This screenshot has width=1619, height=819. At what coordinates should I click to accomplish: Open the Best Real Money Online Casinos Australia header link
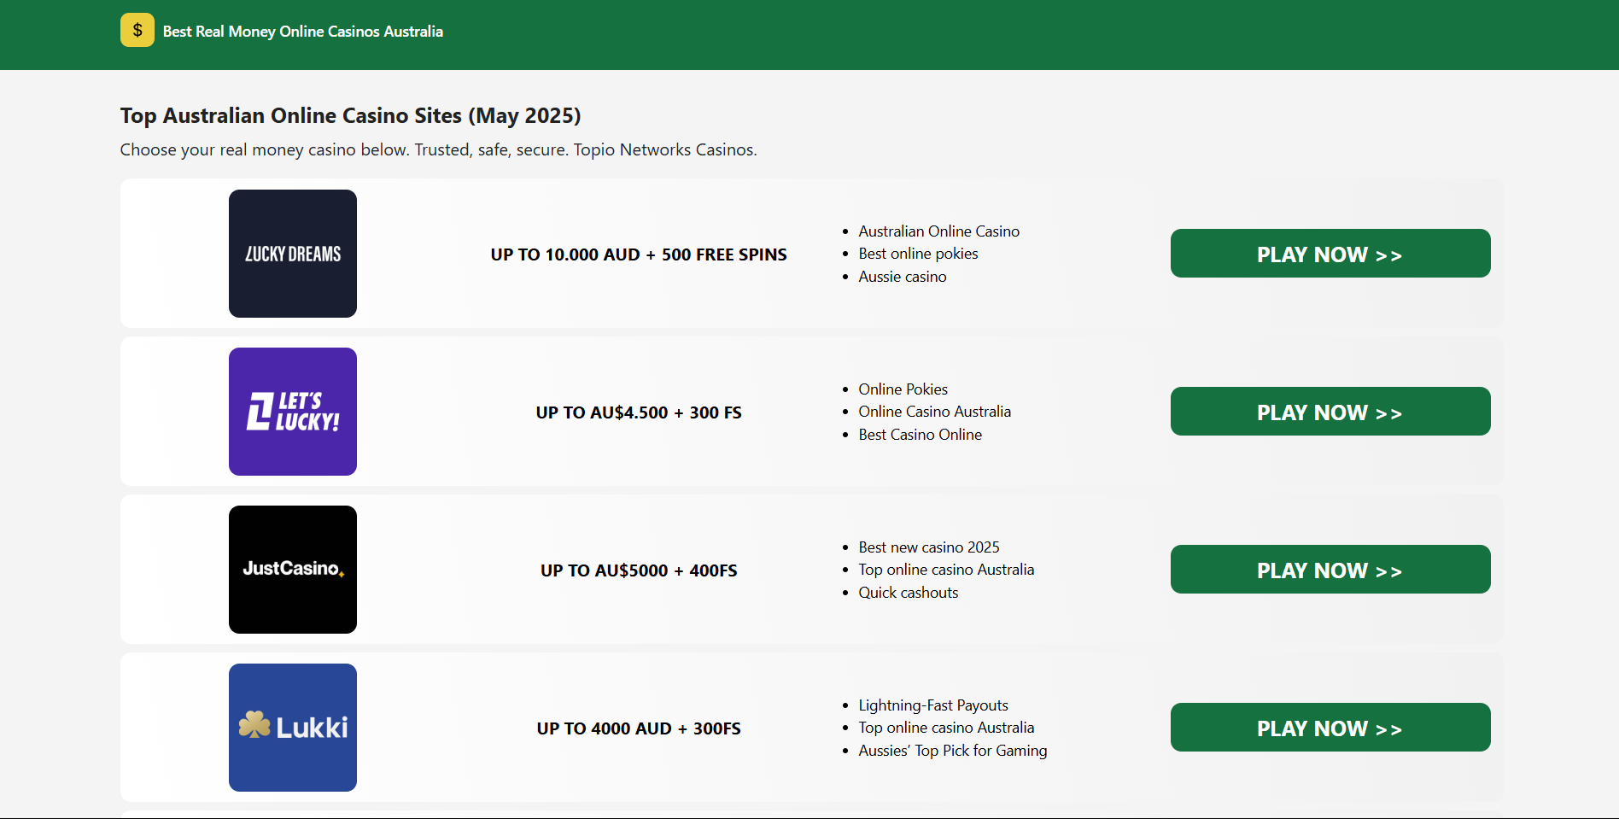(302, 31)
